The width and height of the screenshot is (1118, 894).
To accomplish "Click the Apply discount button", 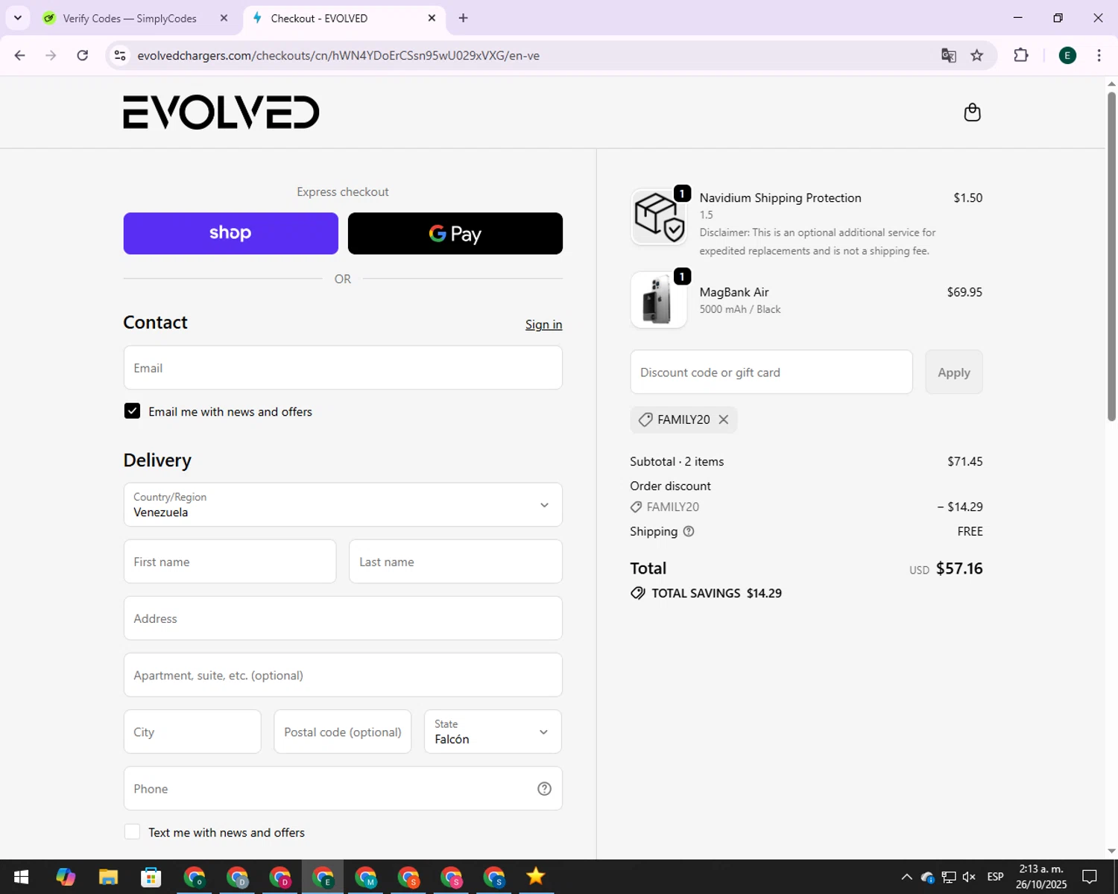I will click(954, 372).
